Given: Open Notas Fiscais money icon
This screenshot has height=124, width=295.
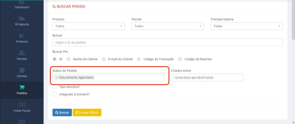Looking at the screenshot, I should [22, 104].
